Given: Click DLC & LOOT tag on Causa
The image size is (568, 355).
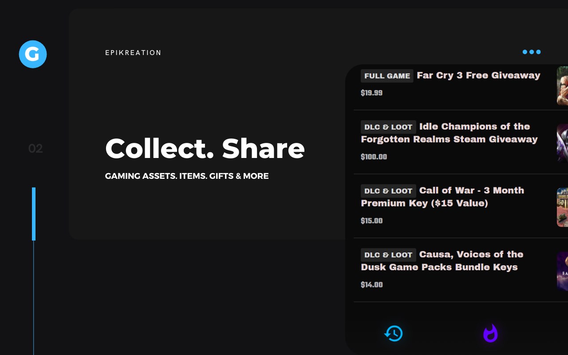Looking at the screenshot, I should pos(388,255).
